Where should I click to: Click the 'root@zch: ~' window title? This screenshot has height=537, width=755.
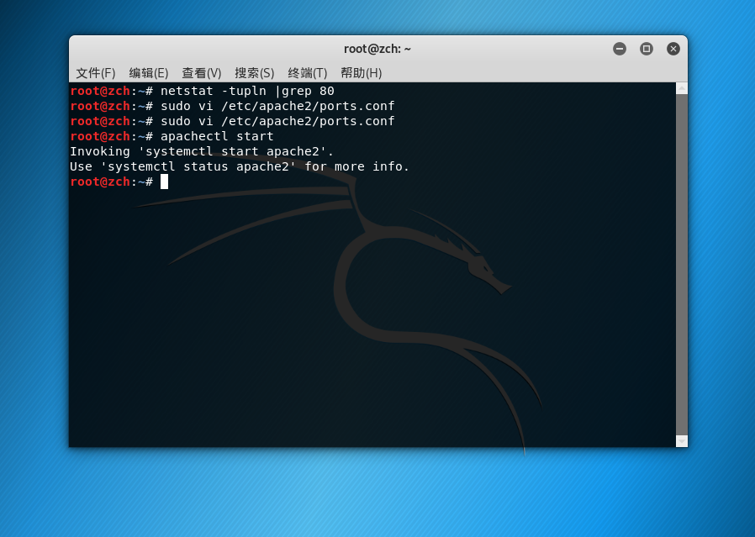click(377, 49)
